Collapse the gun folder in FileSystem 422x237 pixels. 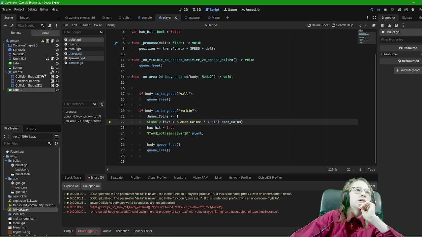coord(6,178)
